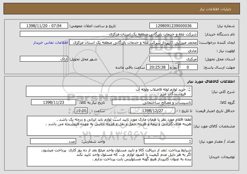
Task: Click the goods specifications text area
Action: [109, 126]
